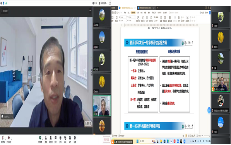This screenshot has height=145, width=231.
Task: Open the members list icon
Action: 51,138
